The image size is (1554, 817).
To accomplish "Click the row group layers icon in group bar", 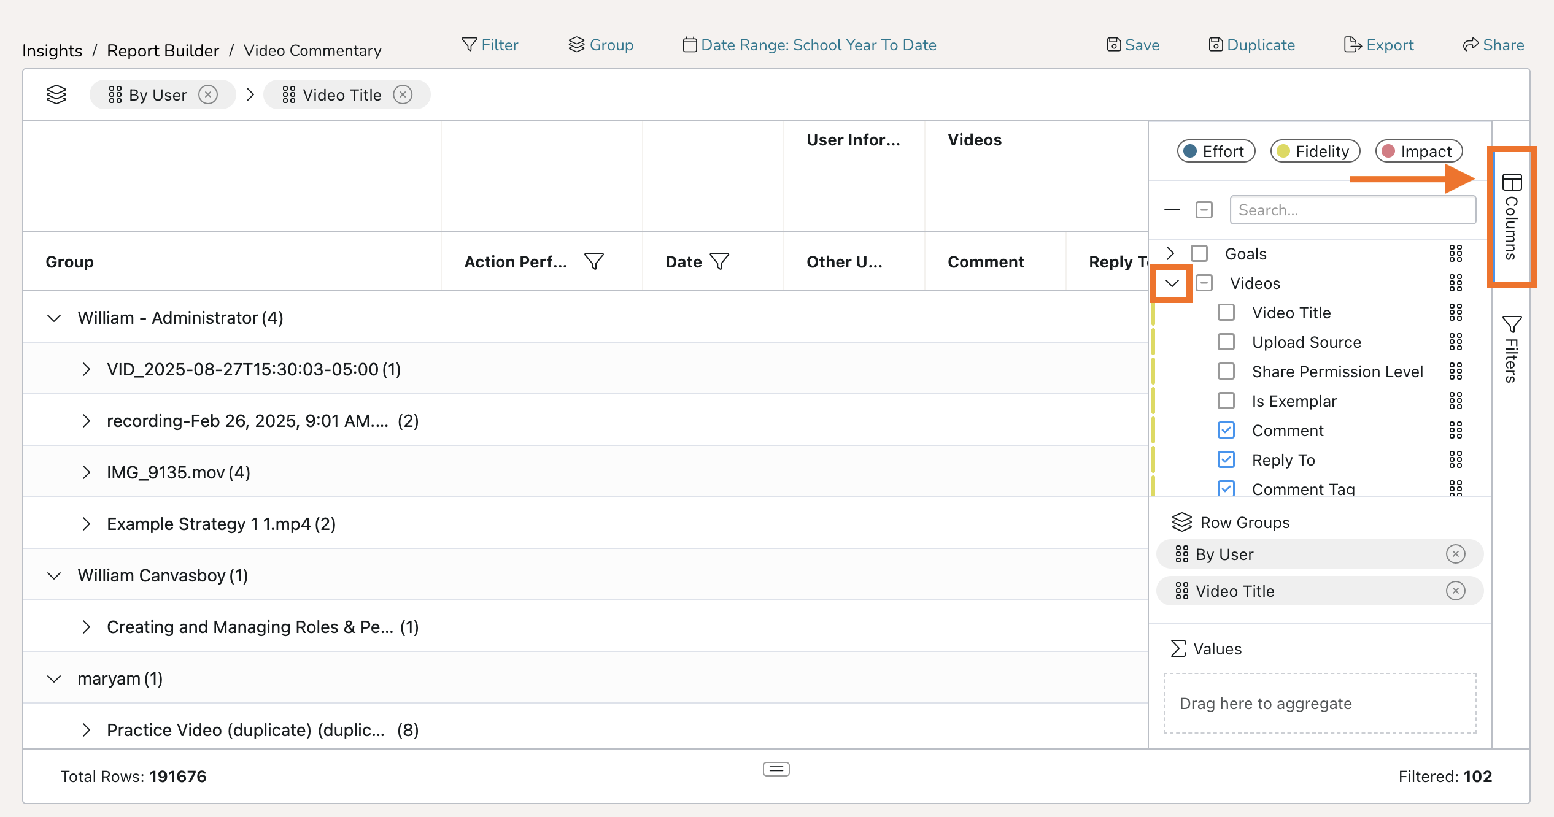I will (56, 95).
